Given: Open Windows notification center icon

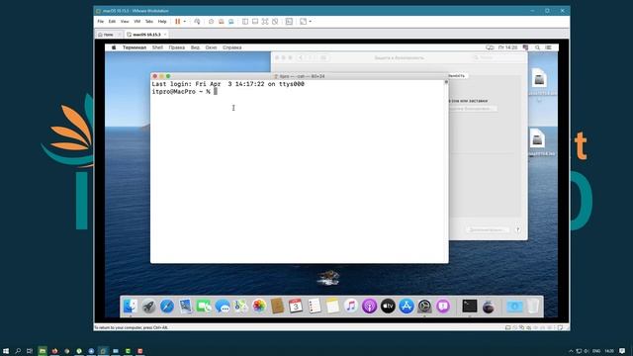Looking at the screenshot, I should (622, 351).
